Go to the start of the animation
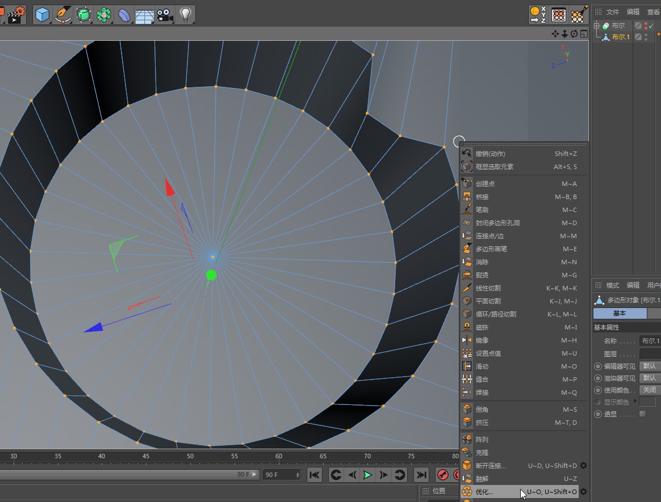Screen dimensions: 661x502 [x=315, y=475]
